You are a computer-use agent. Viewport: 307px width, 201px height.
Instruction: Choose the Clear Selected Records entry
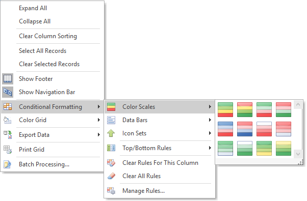pyautogui.click(x=53, y=64)
